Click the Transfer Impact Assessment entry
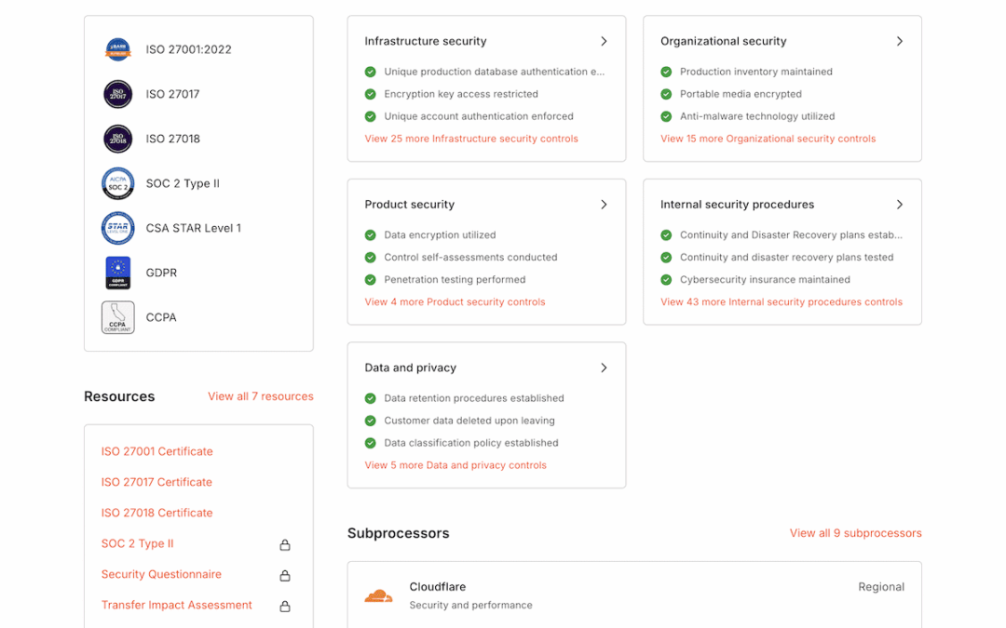Viewport: 1006px width, 628px height. coord(176,605)
